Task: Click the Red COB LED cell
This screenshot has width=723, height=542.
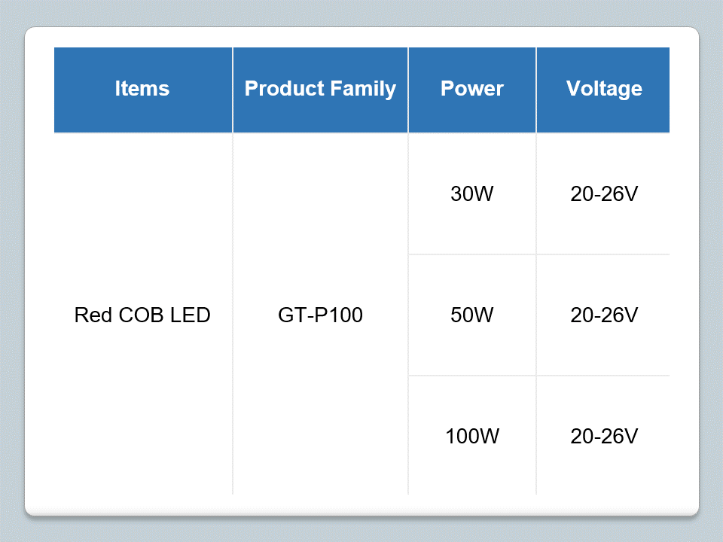Action: [x=142, y=315]
